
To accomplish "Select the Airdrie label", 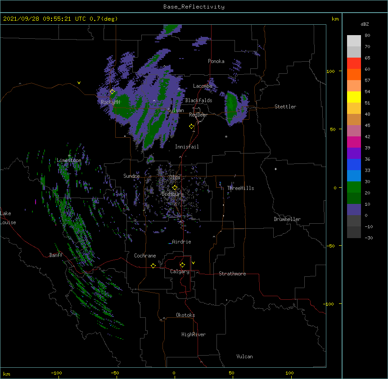I will point(181,242).
